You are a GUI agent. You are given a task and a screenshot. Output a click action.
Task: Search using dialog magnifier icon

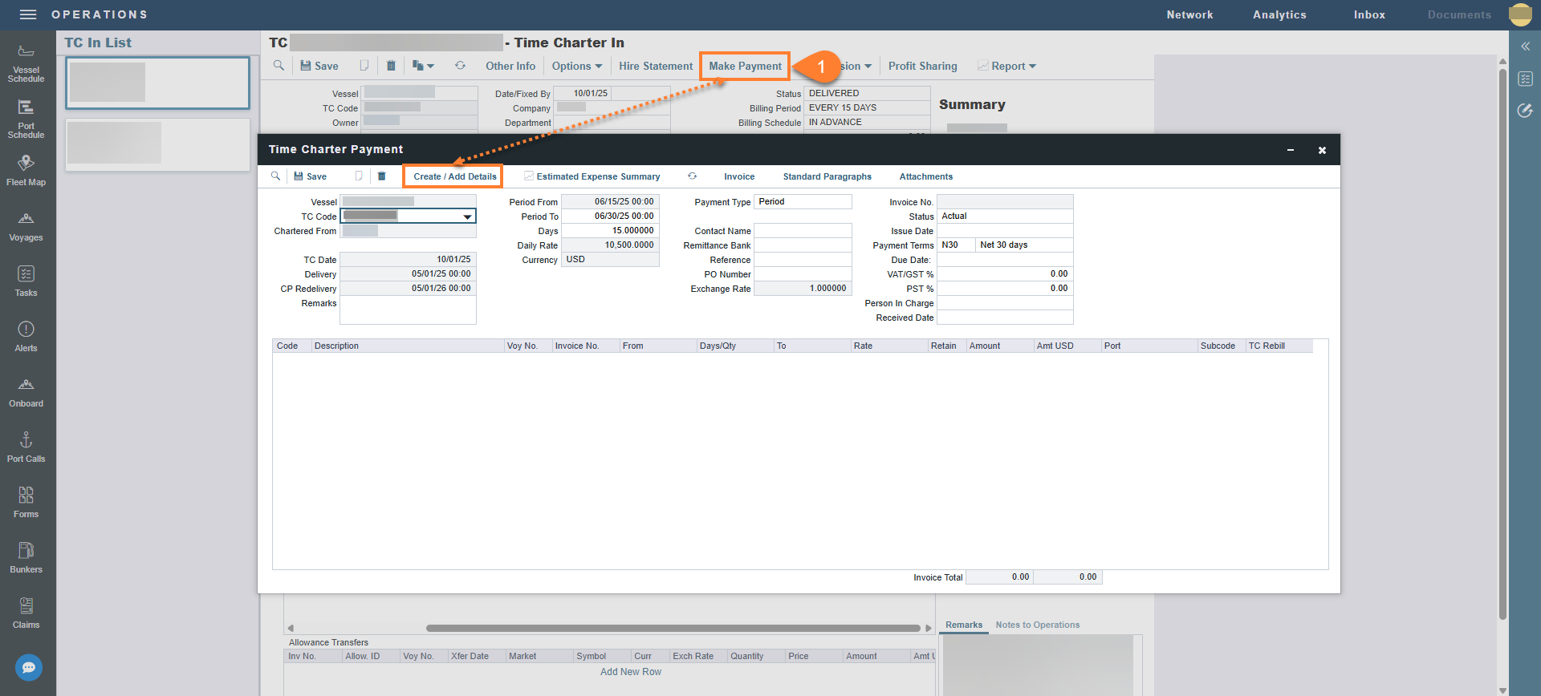pyautogui.click(x=275, y=176)
